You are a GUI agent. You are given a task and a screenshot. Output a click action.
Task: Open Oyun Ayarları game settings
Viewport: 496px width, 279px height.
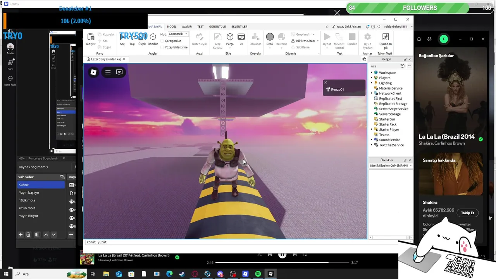367,37
